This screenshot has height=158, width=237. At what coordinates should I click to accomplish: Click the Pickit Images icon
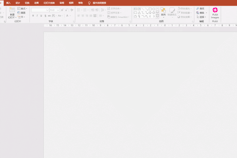[215, 10]
